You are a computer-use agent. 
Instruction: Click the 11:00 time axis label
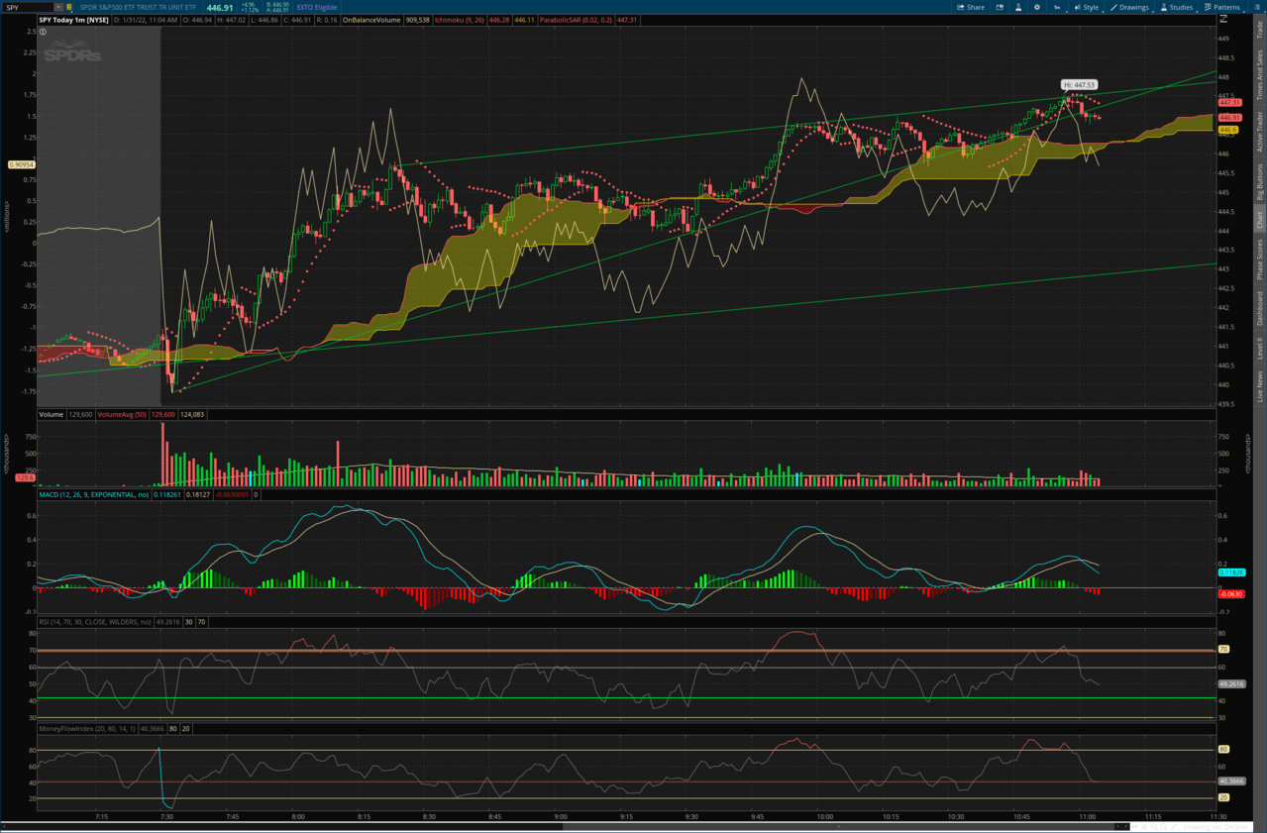(1087, 816)
